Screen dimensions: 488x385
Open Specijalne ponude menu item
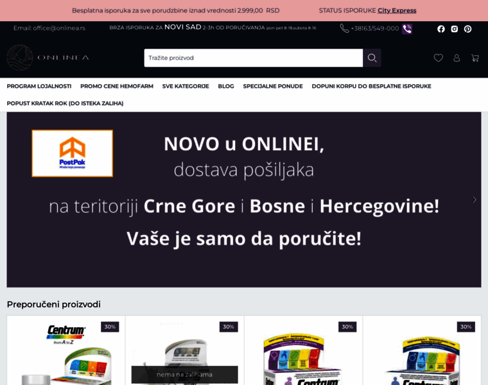(273, 86)
